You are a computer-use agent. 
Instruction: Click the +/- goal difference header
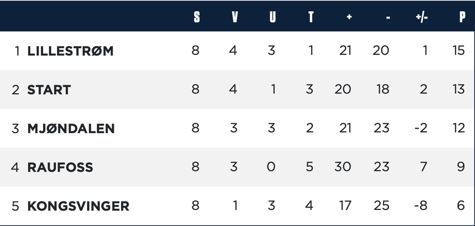[x=421, y=18]
